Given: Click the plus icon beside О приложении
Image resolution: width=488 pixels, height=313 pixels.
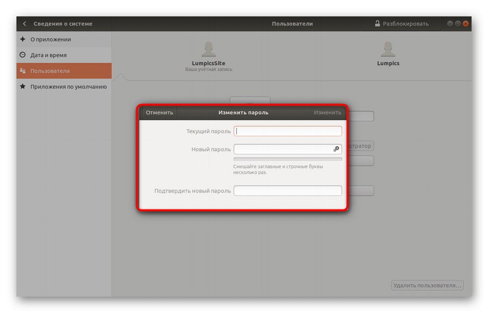Looking at the screenshot, I should 23,39.
